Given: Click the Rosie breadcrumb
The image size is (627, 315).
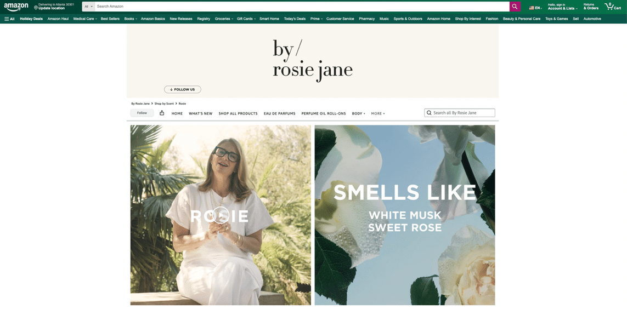Looking at the screenshot, I should 182,104.
